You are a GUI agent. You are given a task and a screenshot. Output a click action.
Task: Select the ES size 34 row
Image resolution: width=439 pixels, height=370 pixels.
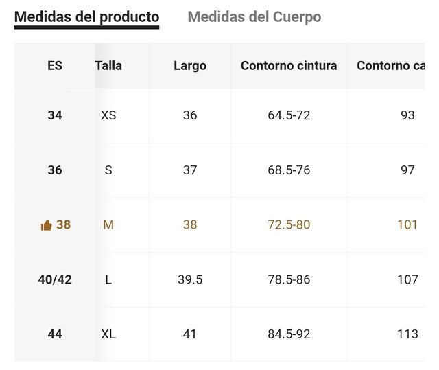[55, 115]
